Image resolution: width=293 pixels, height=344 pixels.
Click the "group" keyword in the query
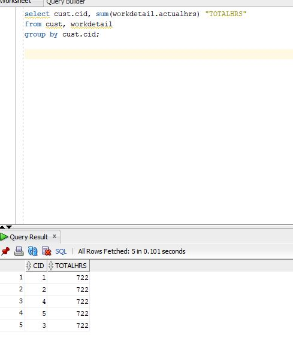(35, 35)
